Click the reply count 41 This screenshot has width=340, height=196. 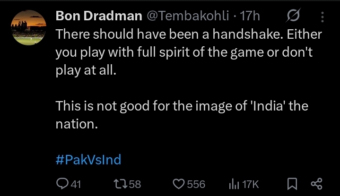pyautogui.click(x=76, y=184)
